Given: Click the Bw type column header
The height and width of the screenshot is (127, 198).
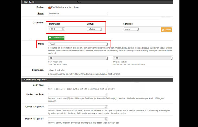Looking at the screenshot, I should [91, 24].
